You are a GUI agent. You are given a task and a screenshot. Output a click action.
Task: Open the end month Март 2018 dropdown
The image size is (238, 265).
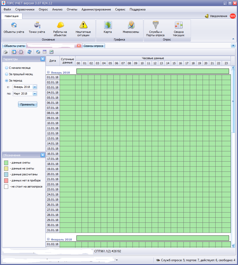tap(35, 94)
